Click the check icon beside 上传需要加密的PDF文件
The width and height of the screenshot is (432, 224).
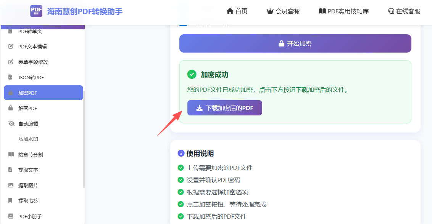point(181,168)
